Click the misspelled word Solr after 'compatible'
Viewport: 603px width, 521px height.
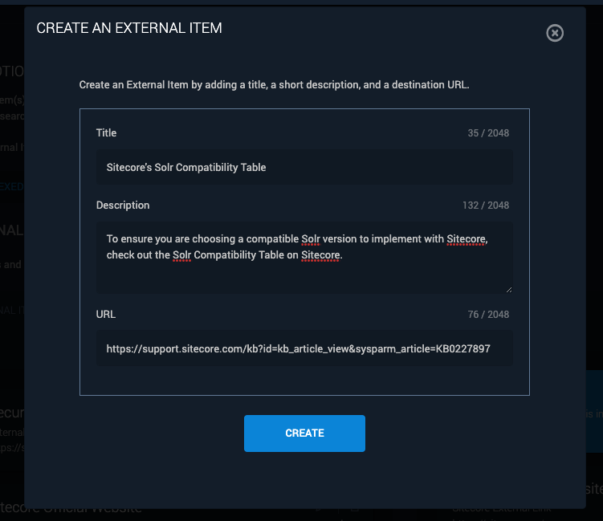coord(311,239)
